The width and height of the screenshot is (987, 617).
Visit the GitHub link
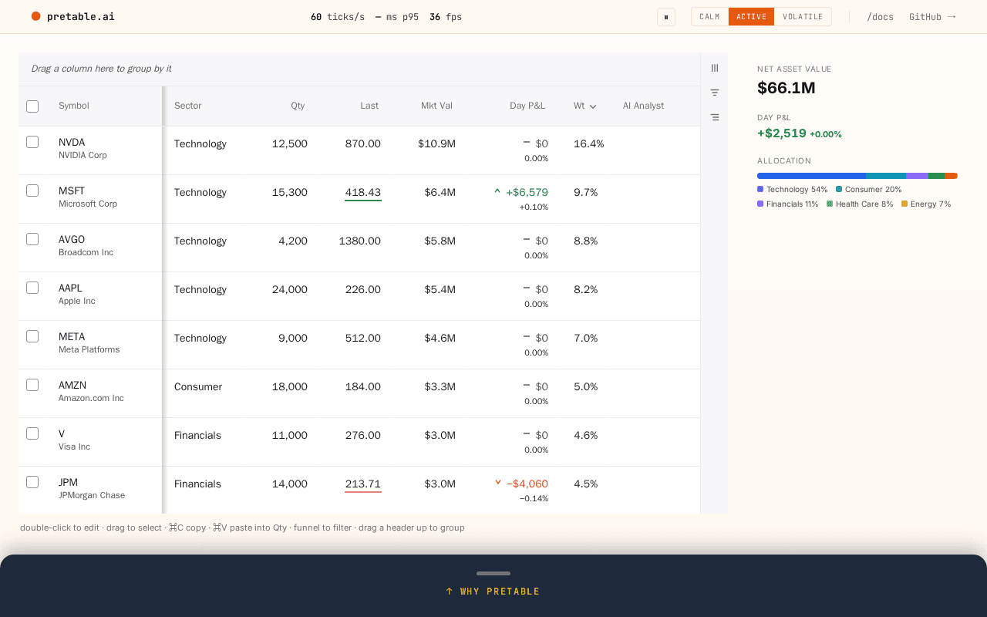(x=932, y=17)
